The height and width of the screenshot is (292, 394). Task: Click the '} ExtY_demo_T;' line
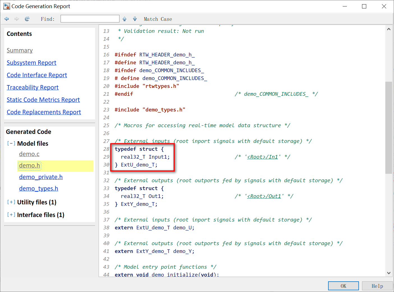(x=136, y=204)
